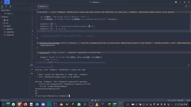Open the Run configurations panel icon
This screenshot has width=191, height=107.
pyautogui.click(x=6, y=6)
